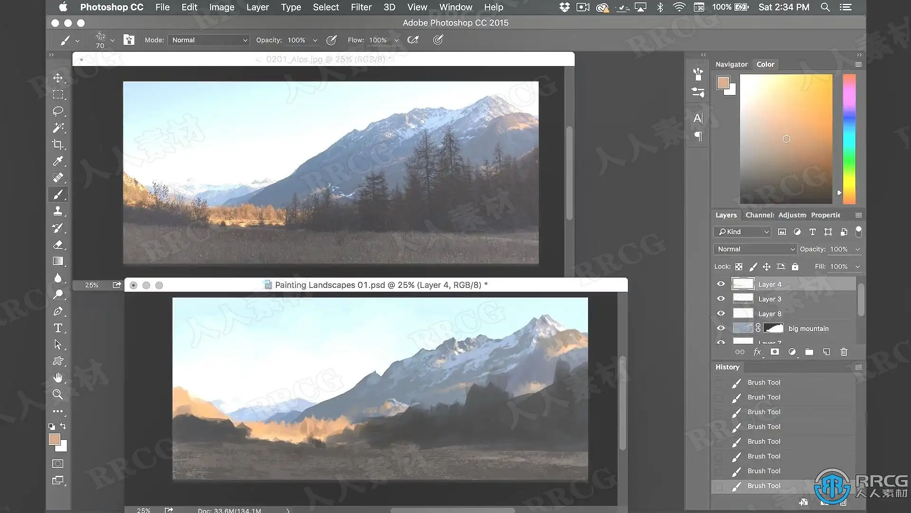Viewport: 911px width, 513px height.
Task: Hide the big mountain layer
Action: coord(721,328)
